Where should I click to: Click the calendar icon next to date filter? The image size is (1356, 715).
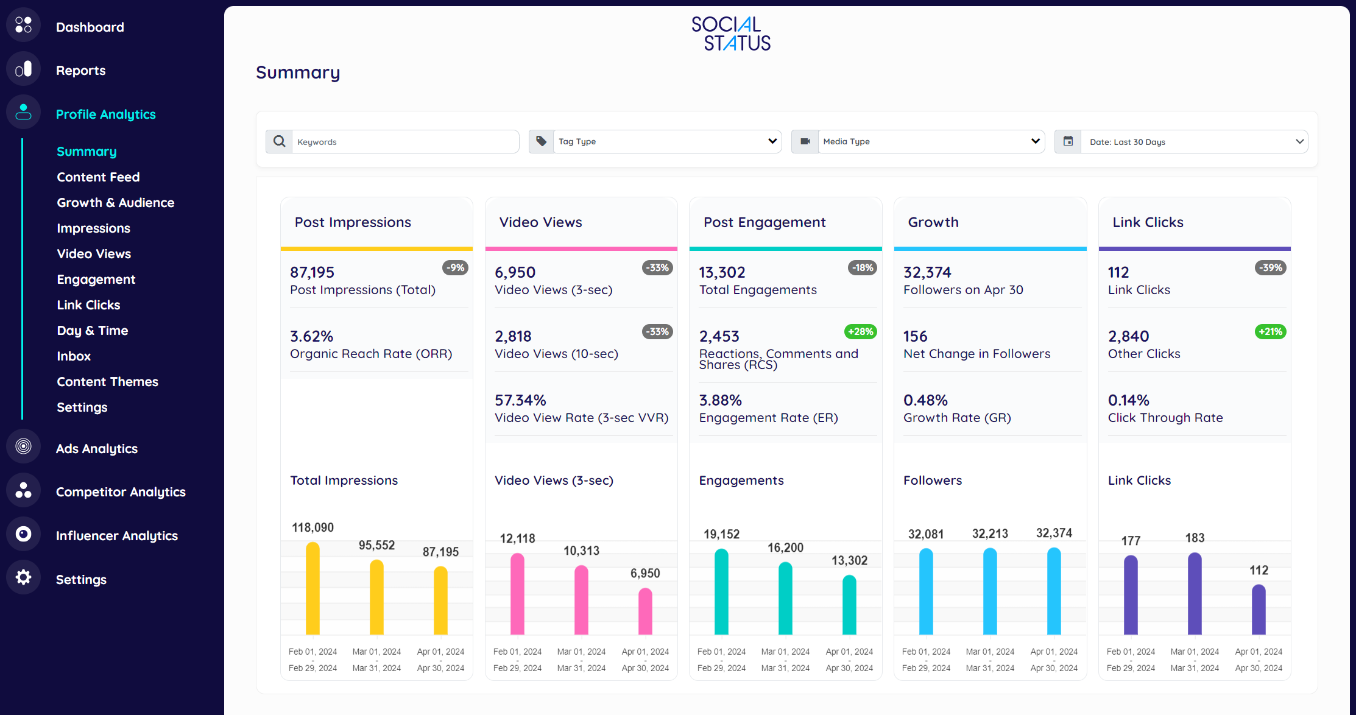pyautogui.click(x=1068, y=141)
